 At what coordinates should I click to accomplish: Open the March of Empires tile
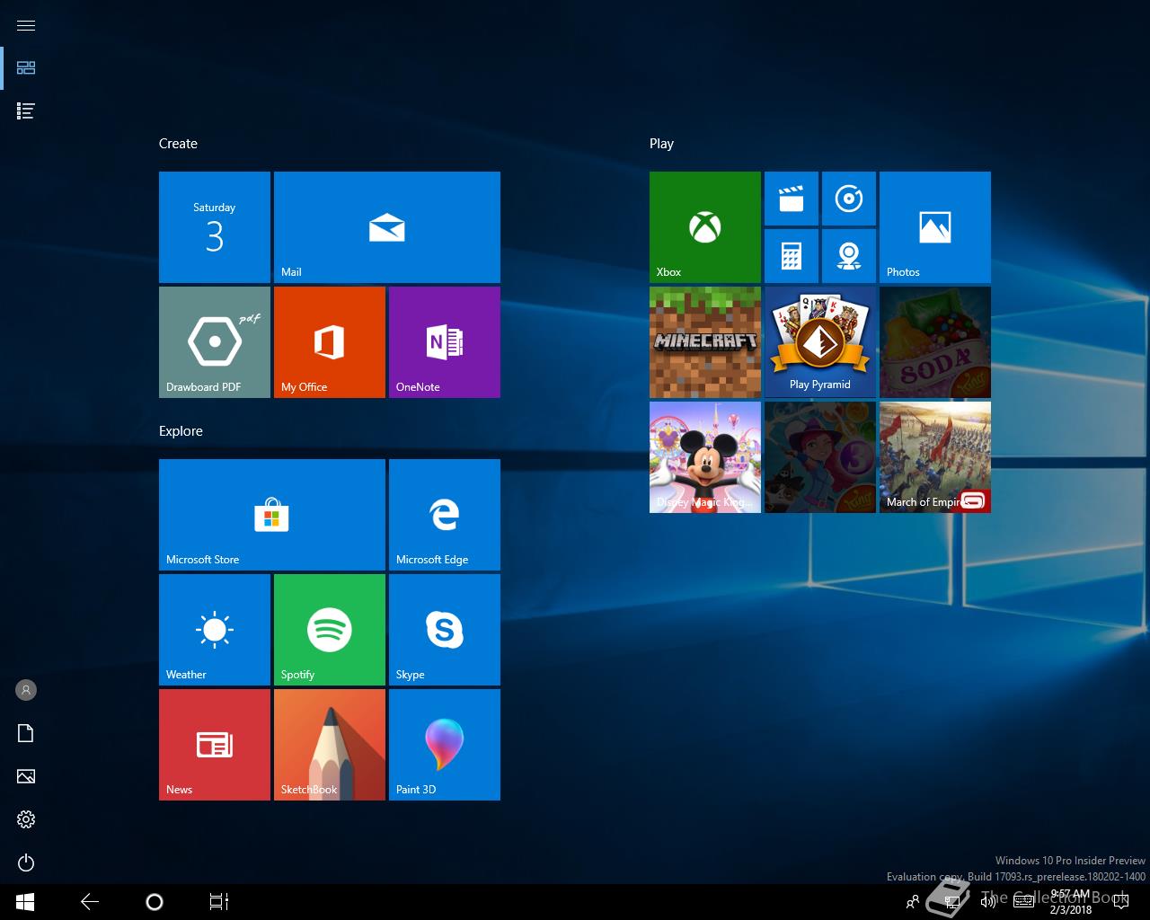tap(935, 457)
